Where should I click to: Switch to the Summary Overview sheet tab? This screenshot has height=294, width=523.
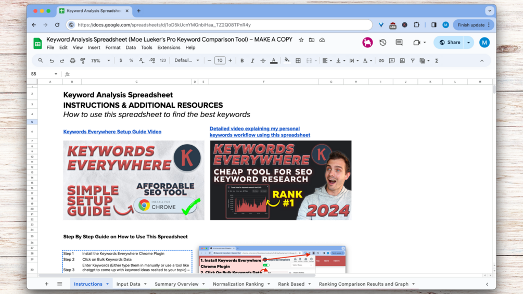pyautogui.click(x=176, y=284)
